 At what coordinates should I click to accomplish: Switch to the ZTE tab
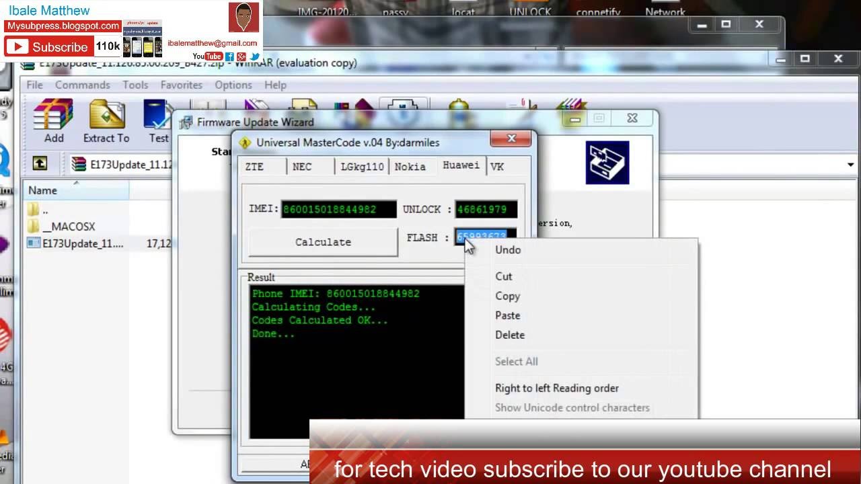pyautogui.click(x=254, y=167)
